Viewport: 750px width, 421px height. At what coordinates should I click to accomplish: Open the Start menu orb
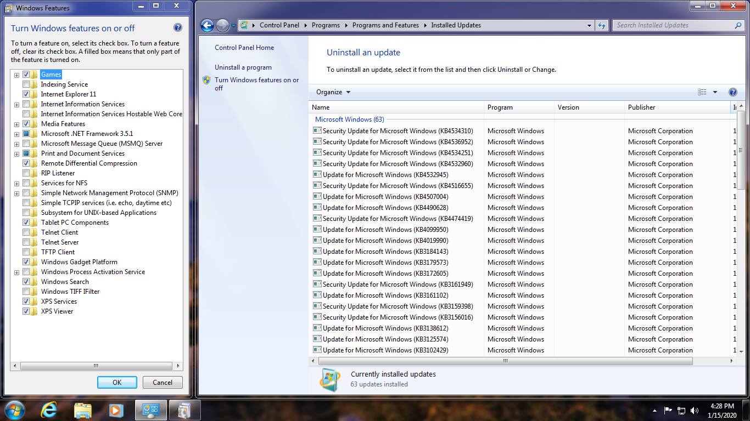point(15,409)
